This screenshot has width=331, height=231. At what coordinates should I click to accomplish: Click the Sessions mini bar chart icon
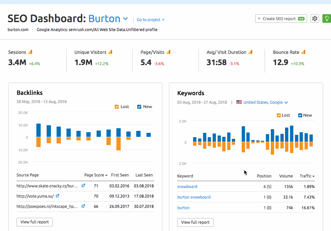tap(30, 52)
